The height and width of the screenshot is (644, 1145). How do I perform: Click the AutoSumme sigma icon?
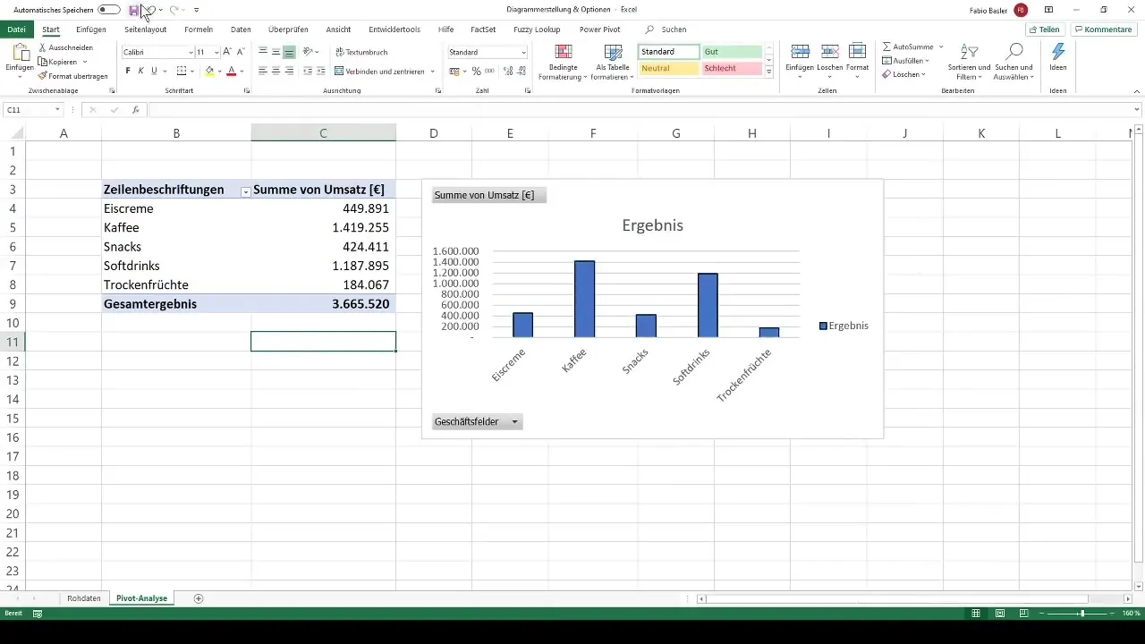(x=886, y=47)
